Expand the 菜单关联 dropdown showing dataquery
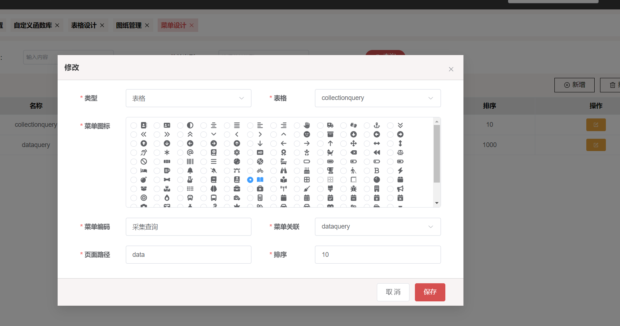 pyautogui.click(x=378, y=227)
